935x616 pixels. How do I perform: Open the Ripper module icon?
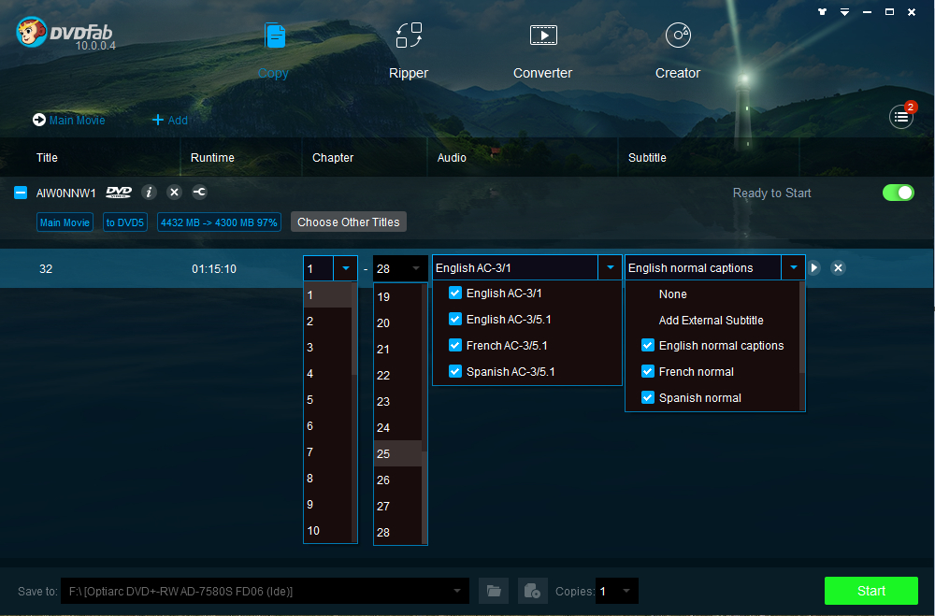pos(410,36)
